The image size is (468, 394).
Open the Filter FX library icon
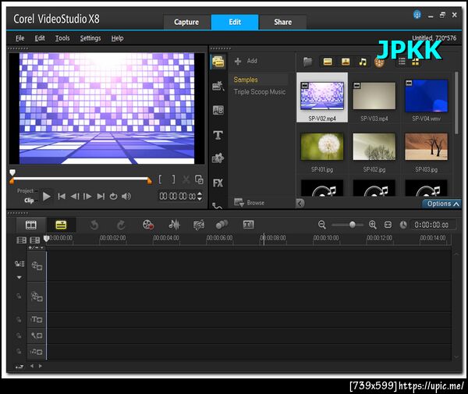[x=218, y=183]
